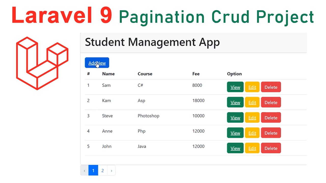This screenshot has width=326, height=183.
Task: Click the Java course cell
Action: pos(142,146)
